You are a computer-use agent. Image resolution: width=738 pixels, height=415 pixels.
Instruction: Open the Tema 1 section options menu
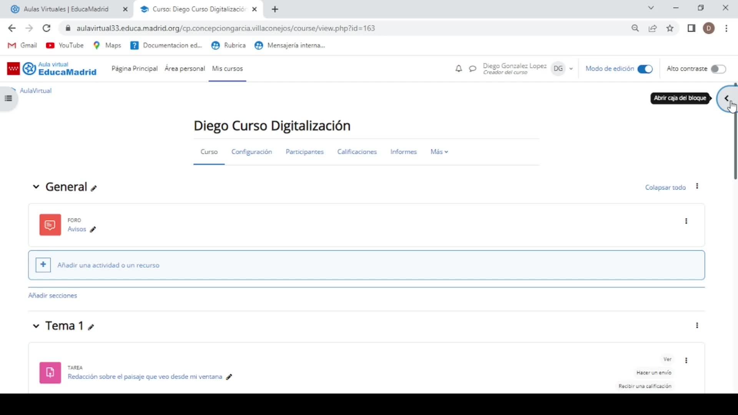point(697,325)
